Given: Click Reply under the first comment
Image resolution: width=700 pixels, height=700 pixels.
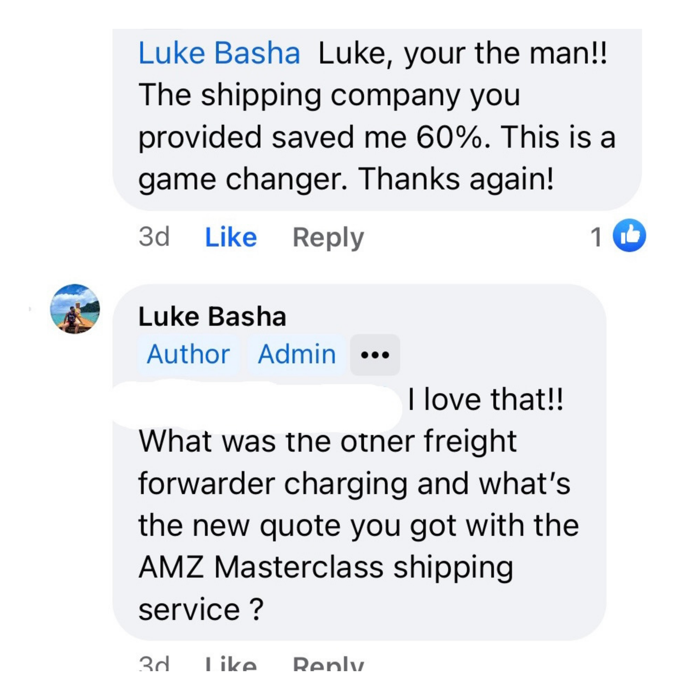Looking at the screenshot, I should pos(328,237).
